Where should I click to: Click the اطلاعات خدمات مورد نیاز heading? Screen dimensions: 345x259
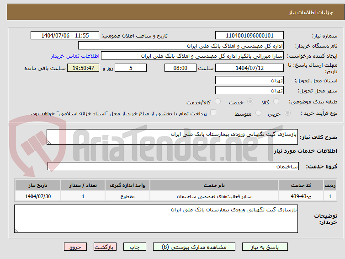pos(305,151)
